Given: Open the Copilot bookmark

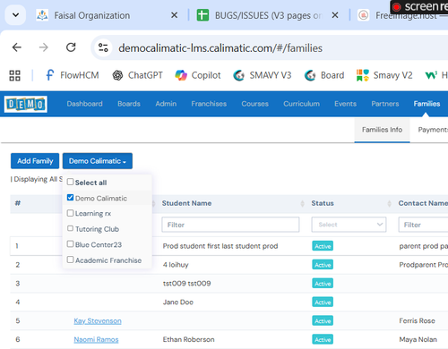Looking at the screenshot, I should pyautogui.click(x=198, y=75).
